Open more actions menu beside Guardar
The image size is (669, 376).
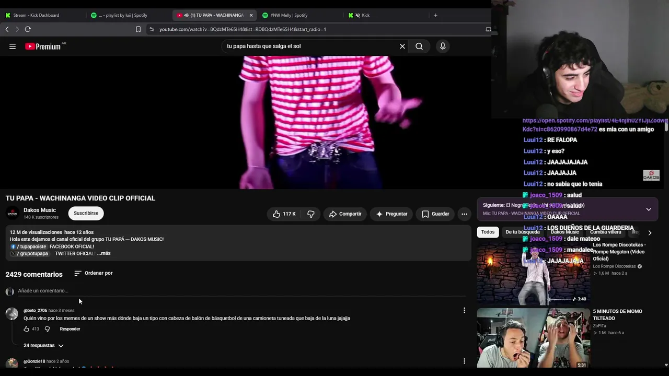464,214
